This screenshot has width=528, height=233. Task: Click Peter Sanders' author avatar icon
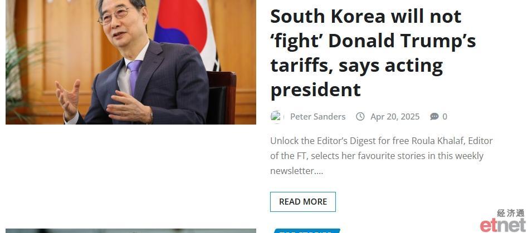tap(277, 117)
